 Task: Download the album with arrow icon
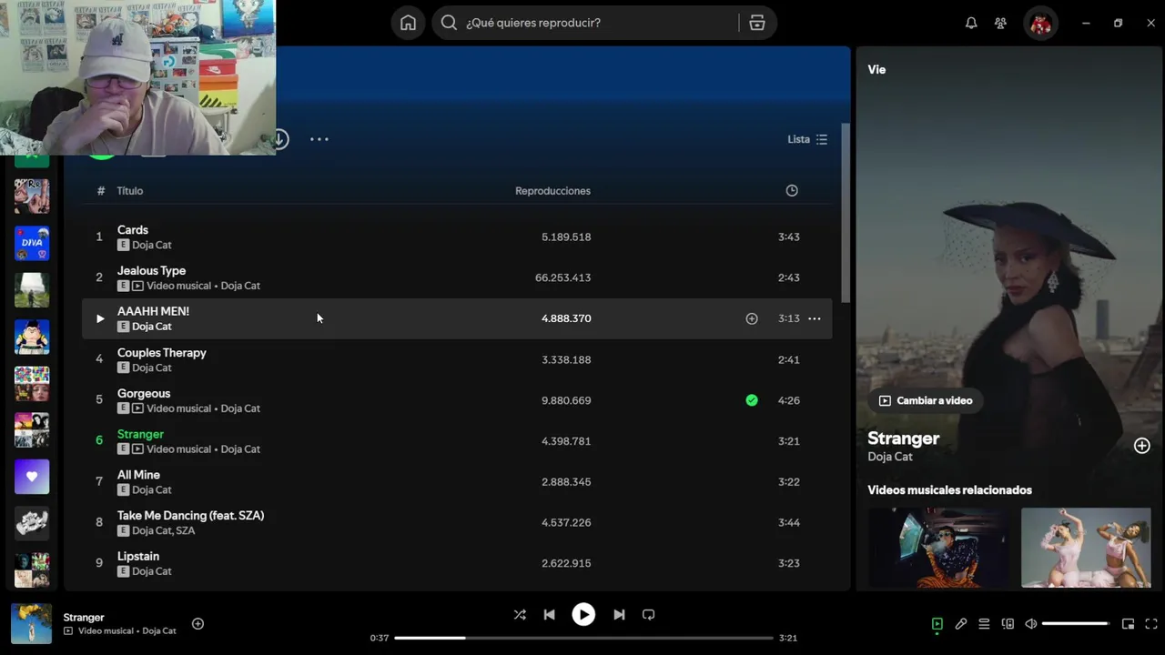pyautogui.click(x=279, y=139)
